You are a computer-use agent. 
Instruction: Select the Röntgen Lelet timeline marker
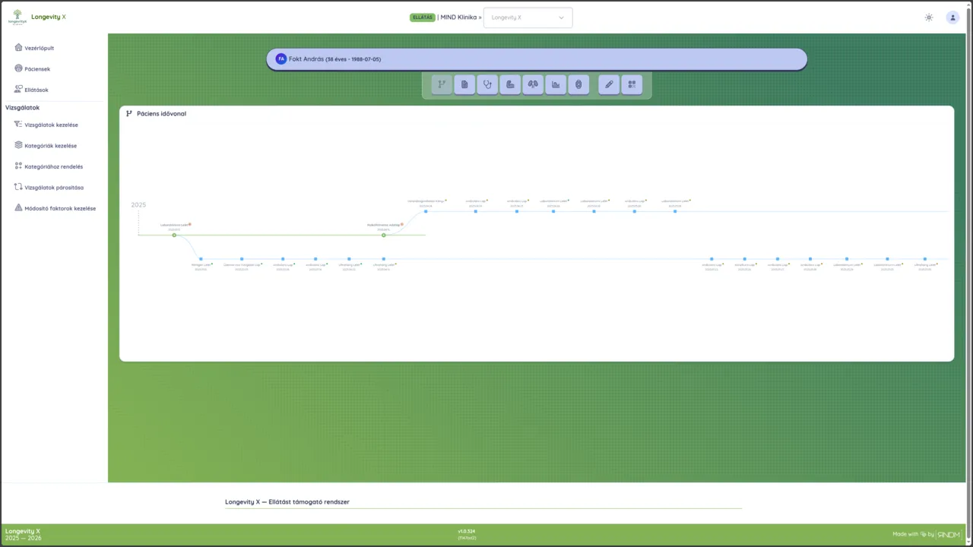click(x=201, y=259)
